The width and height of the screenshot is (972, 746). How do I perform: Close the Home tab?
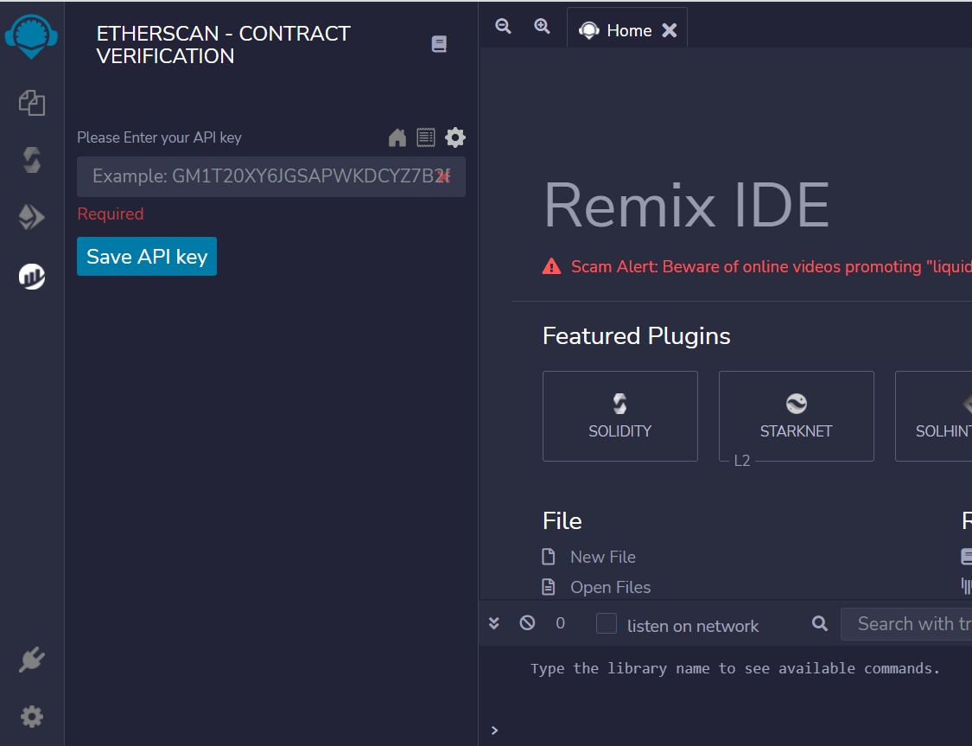pos(670,30)
